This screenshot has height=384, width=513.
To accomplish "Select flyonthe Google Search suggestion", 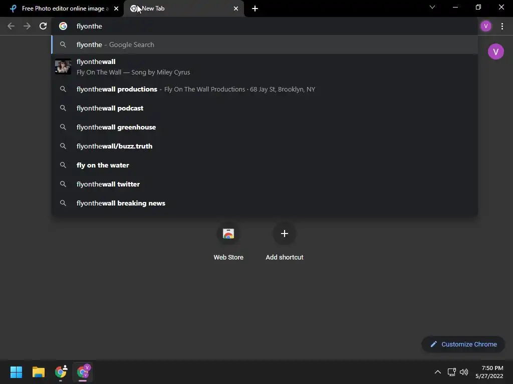I will pos(265,44).
